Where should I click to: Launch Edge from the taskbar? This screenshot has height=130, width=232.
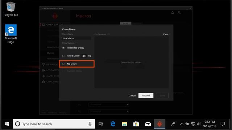(x=113, y=124)
